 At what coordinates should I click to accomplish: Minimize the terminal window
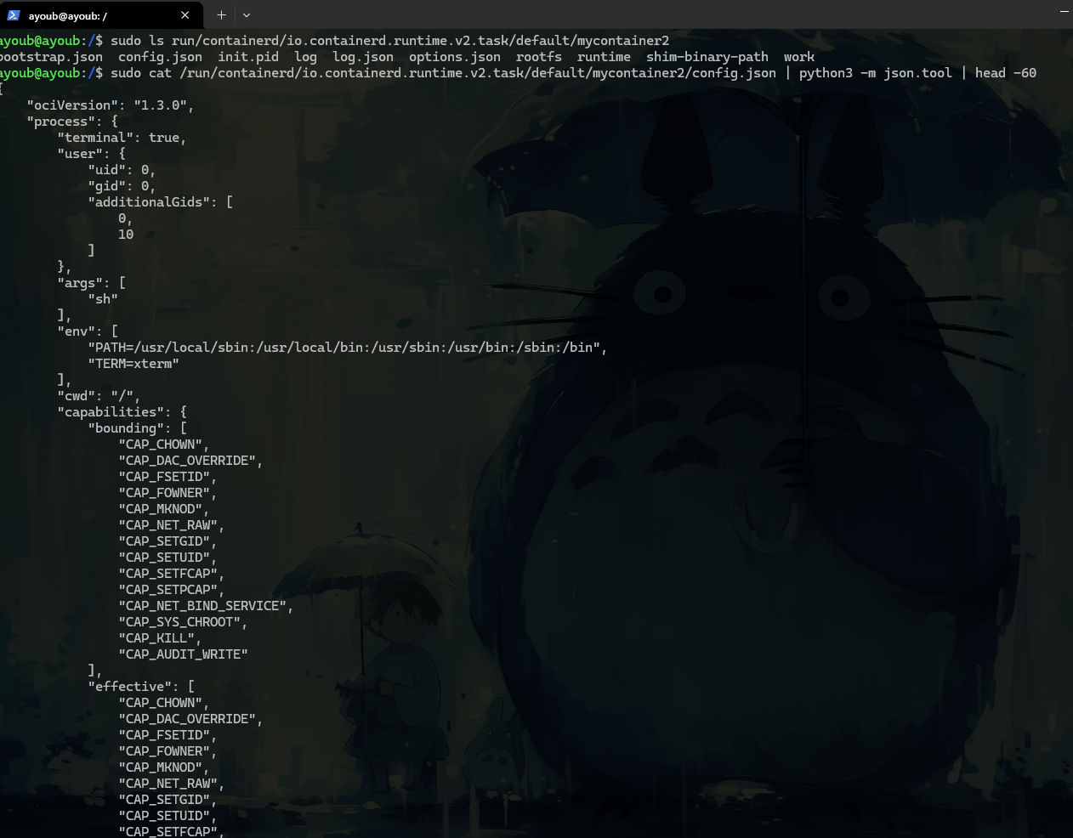[1064, 12]
